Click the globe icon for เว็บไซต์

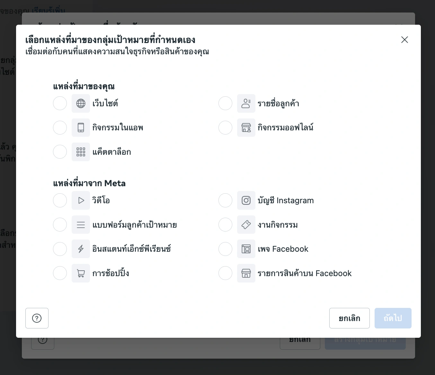81,103
